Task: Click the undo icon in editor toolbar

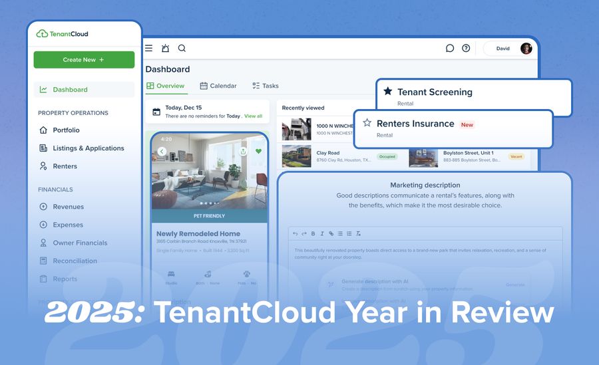Action: 295,233
